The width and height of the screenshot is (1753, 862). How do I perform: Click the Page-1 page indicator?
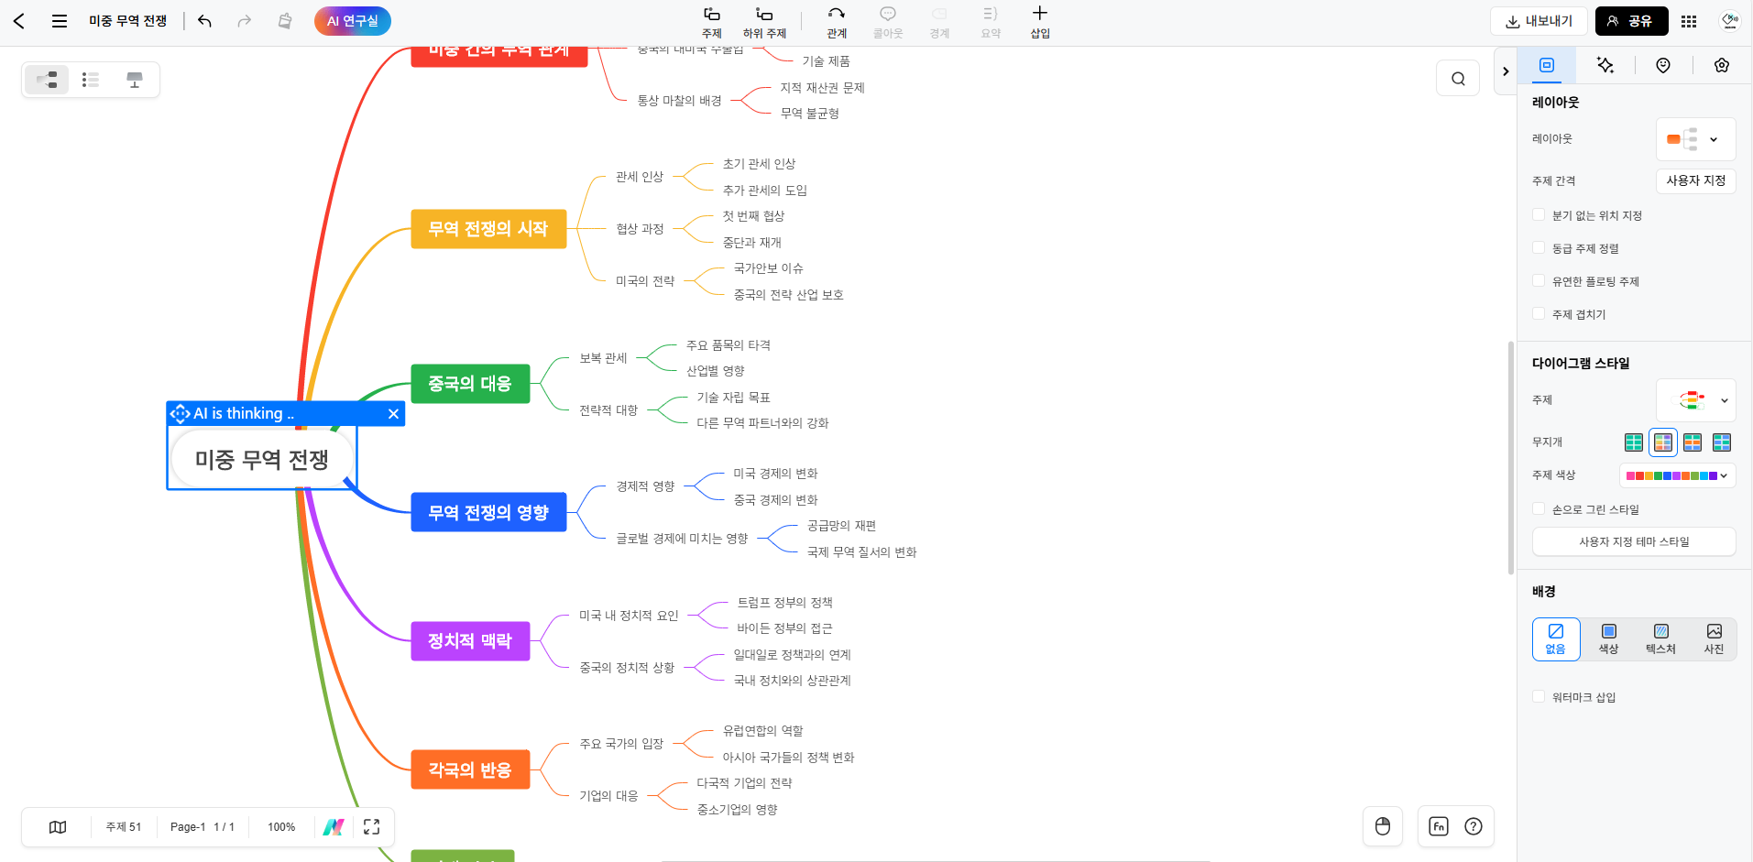203,827
